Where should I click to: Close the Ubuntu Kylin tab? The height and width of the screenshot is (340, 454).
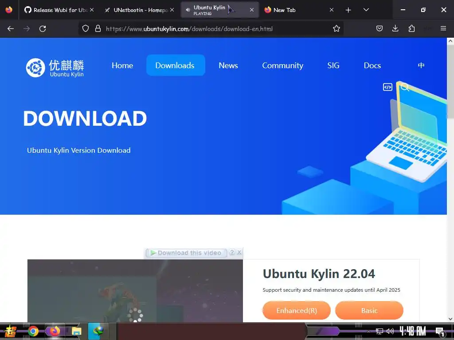tap(252, 10)
